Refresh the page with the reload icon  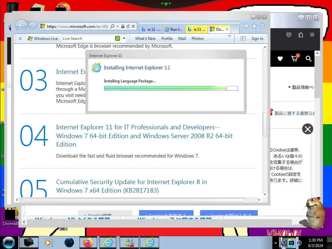pyautogui.click(x=128, y=26)
